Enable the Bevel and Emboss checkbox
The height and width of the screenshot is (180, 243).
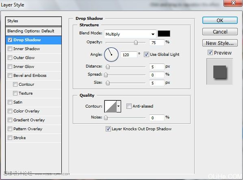coord(10,75)
